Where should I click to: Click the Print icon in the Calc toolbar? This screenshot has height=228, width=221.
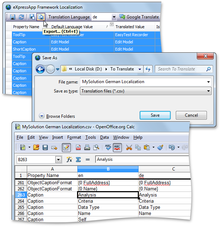point(87,147)
